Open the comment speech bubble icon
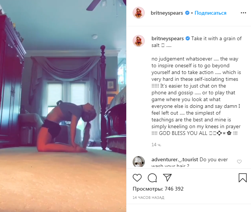The height and width of the screenshot is (212, 251). click(x=152, y=178)
